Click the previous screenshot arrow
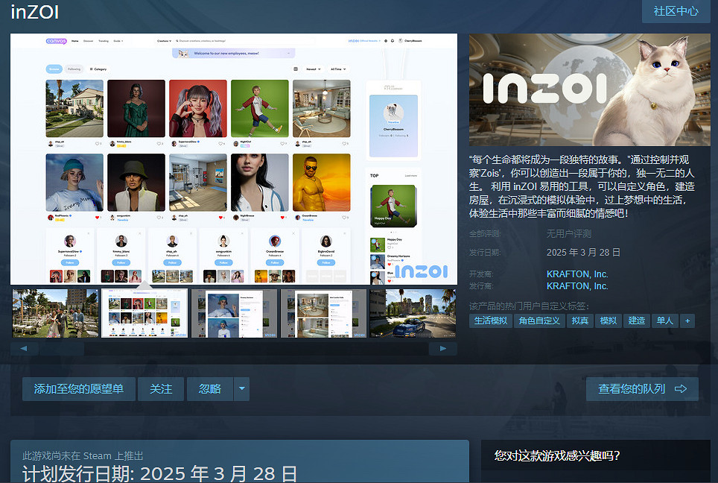This screenshot has width=718, height=483. click(23, 347)
